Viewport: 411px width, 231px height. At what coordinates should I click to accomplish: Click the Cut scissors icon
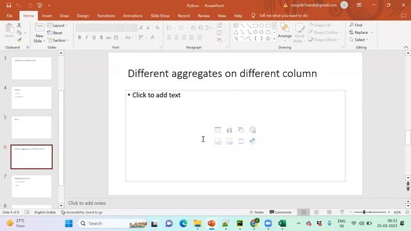19,26
